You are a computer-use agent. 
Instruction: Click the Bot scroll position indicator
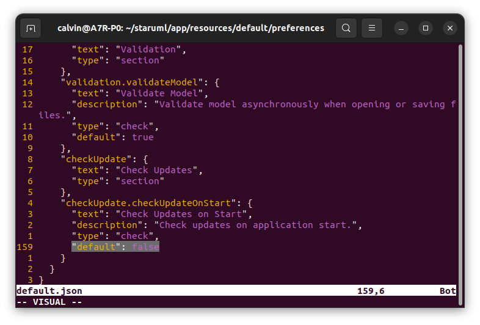point(448,291)
